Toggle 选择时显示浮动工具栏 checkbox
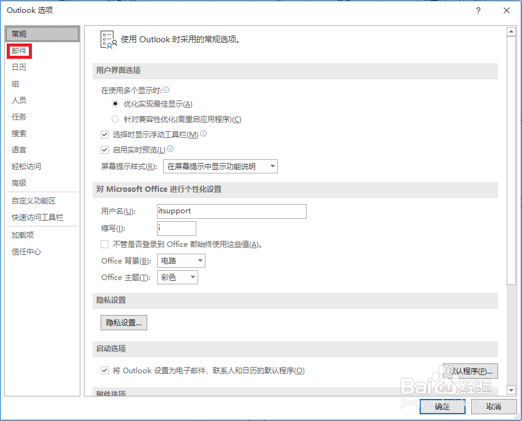The image size is (522, 421). click(x=104, y=134)
